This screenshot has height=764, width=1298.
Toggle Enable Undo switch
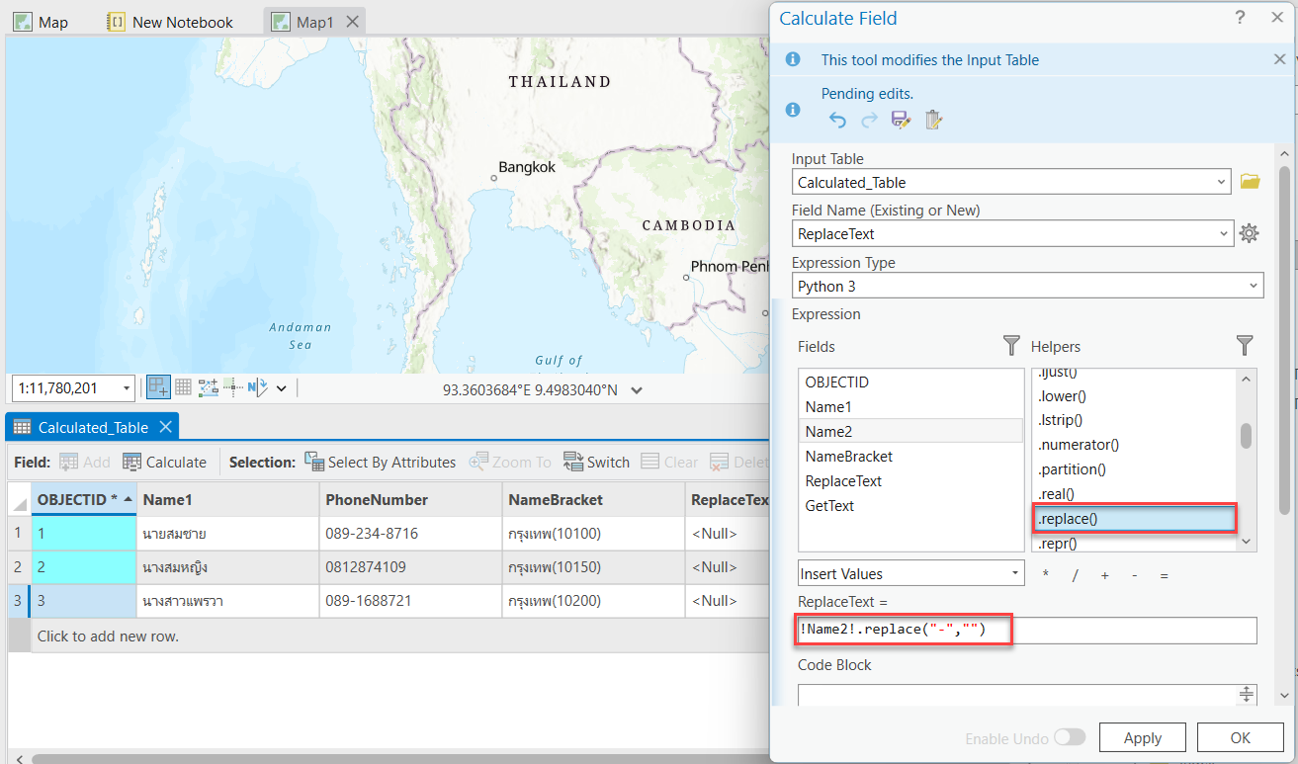pyautogui.click(x=1071, y=737)
